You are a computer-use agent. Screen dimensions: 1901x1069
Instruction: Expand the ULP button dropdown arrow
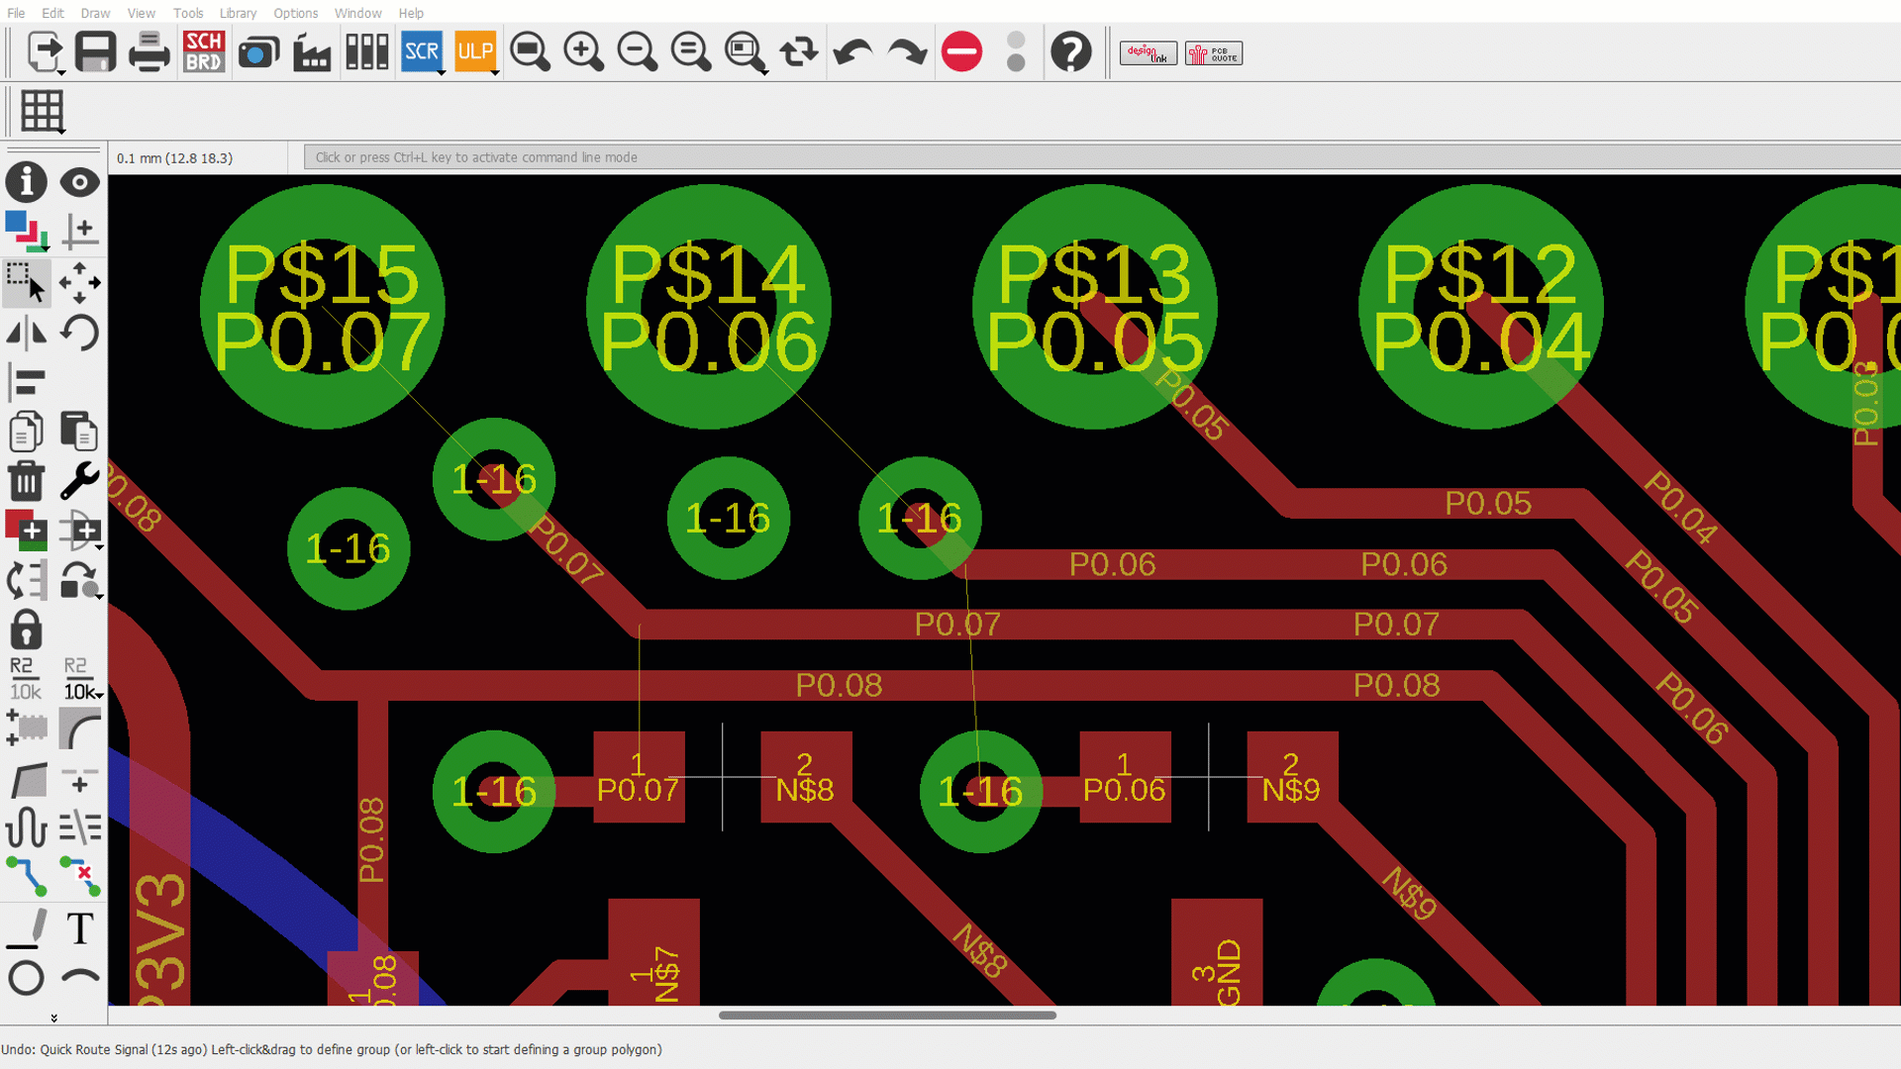point(494,72)
